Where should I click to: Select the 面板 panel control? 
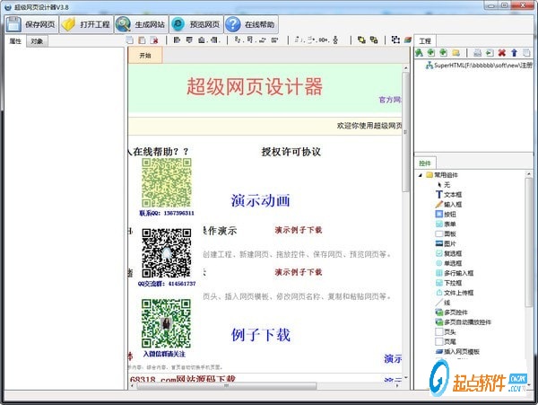(446, 234)
